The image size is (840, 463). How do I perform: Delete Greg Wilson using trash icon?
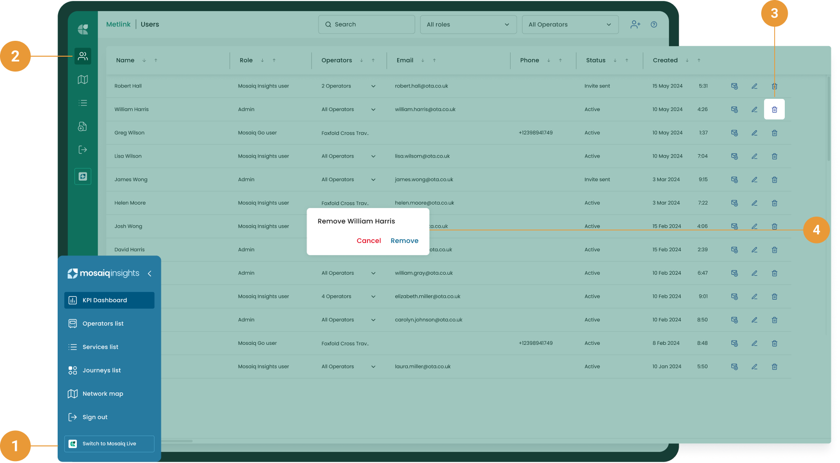point(774,133)
